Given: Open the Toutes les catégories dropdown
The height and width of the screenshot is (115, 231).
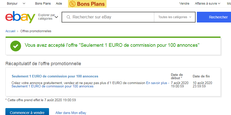Looking at the screenshot, I should [x=175, y=17].
